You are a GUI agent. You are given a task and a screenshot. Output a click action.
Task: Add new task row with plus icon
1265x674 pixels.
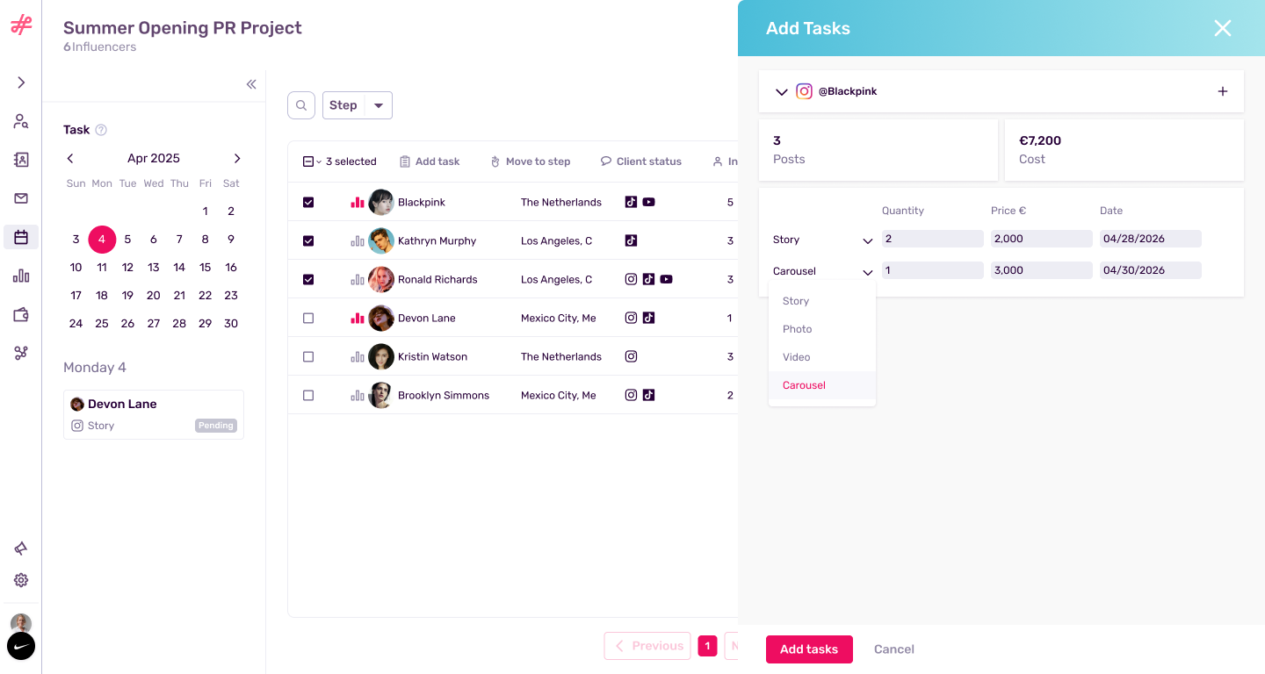[x=1223, y=91]
